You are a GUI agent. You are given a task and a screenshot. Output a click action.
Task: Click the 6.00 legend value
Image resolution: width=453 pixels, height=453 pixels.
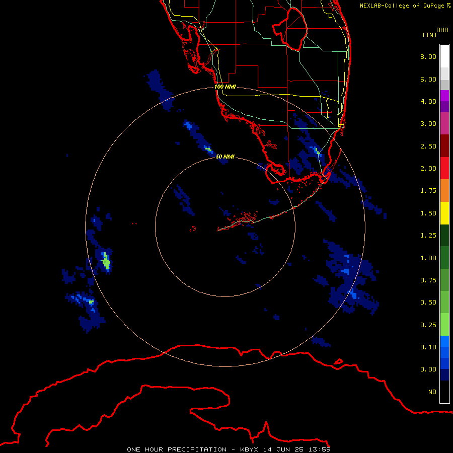(428, 79)
